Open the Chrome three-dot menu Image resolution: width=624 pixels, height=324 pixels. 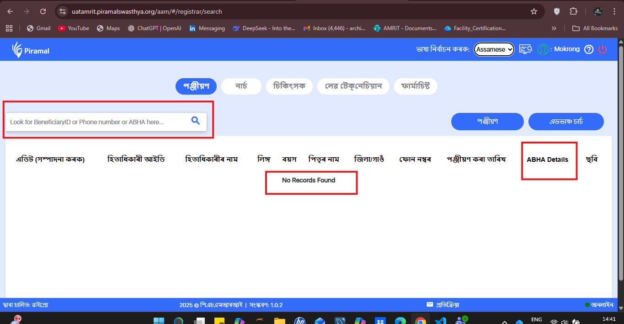(614, 11)
